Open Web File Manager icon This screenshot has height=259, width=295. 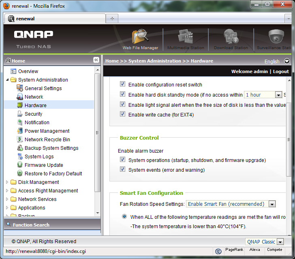point(140,37)
